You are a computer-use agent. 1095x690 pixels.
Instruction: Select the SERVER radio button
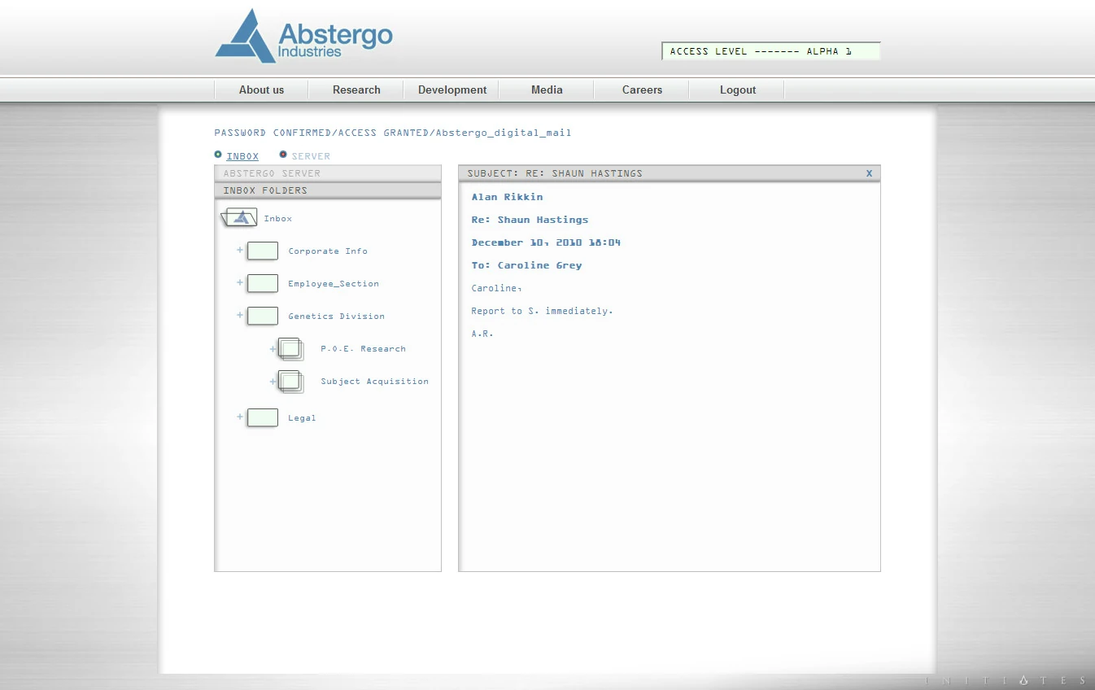tap(283, 155)
